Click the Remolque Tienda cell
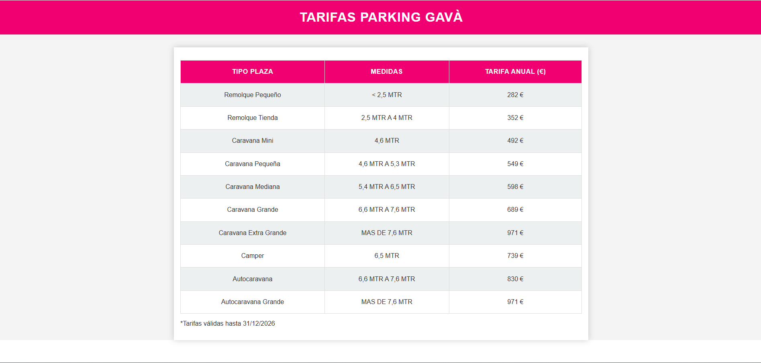 coord(253,118)
